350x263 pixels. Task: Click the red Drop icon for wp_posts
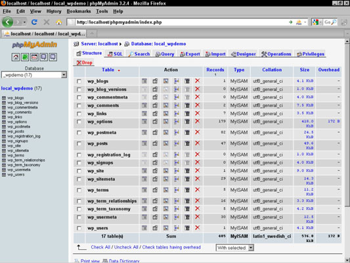pyautogui.click(x=197, y=143)
